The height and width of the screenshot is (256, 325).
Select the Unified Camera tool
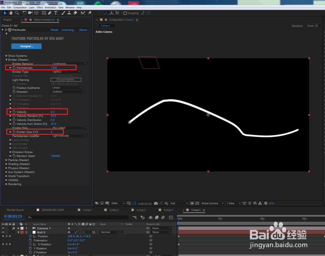point(30,13)
